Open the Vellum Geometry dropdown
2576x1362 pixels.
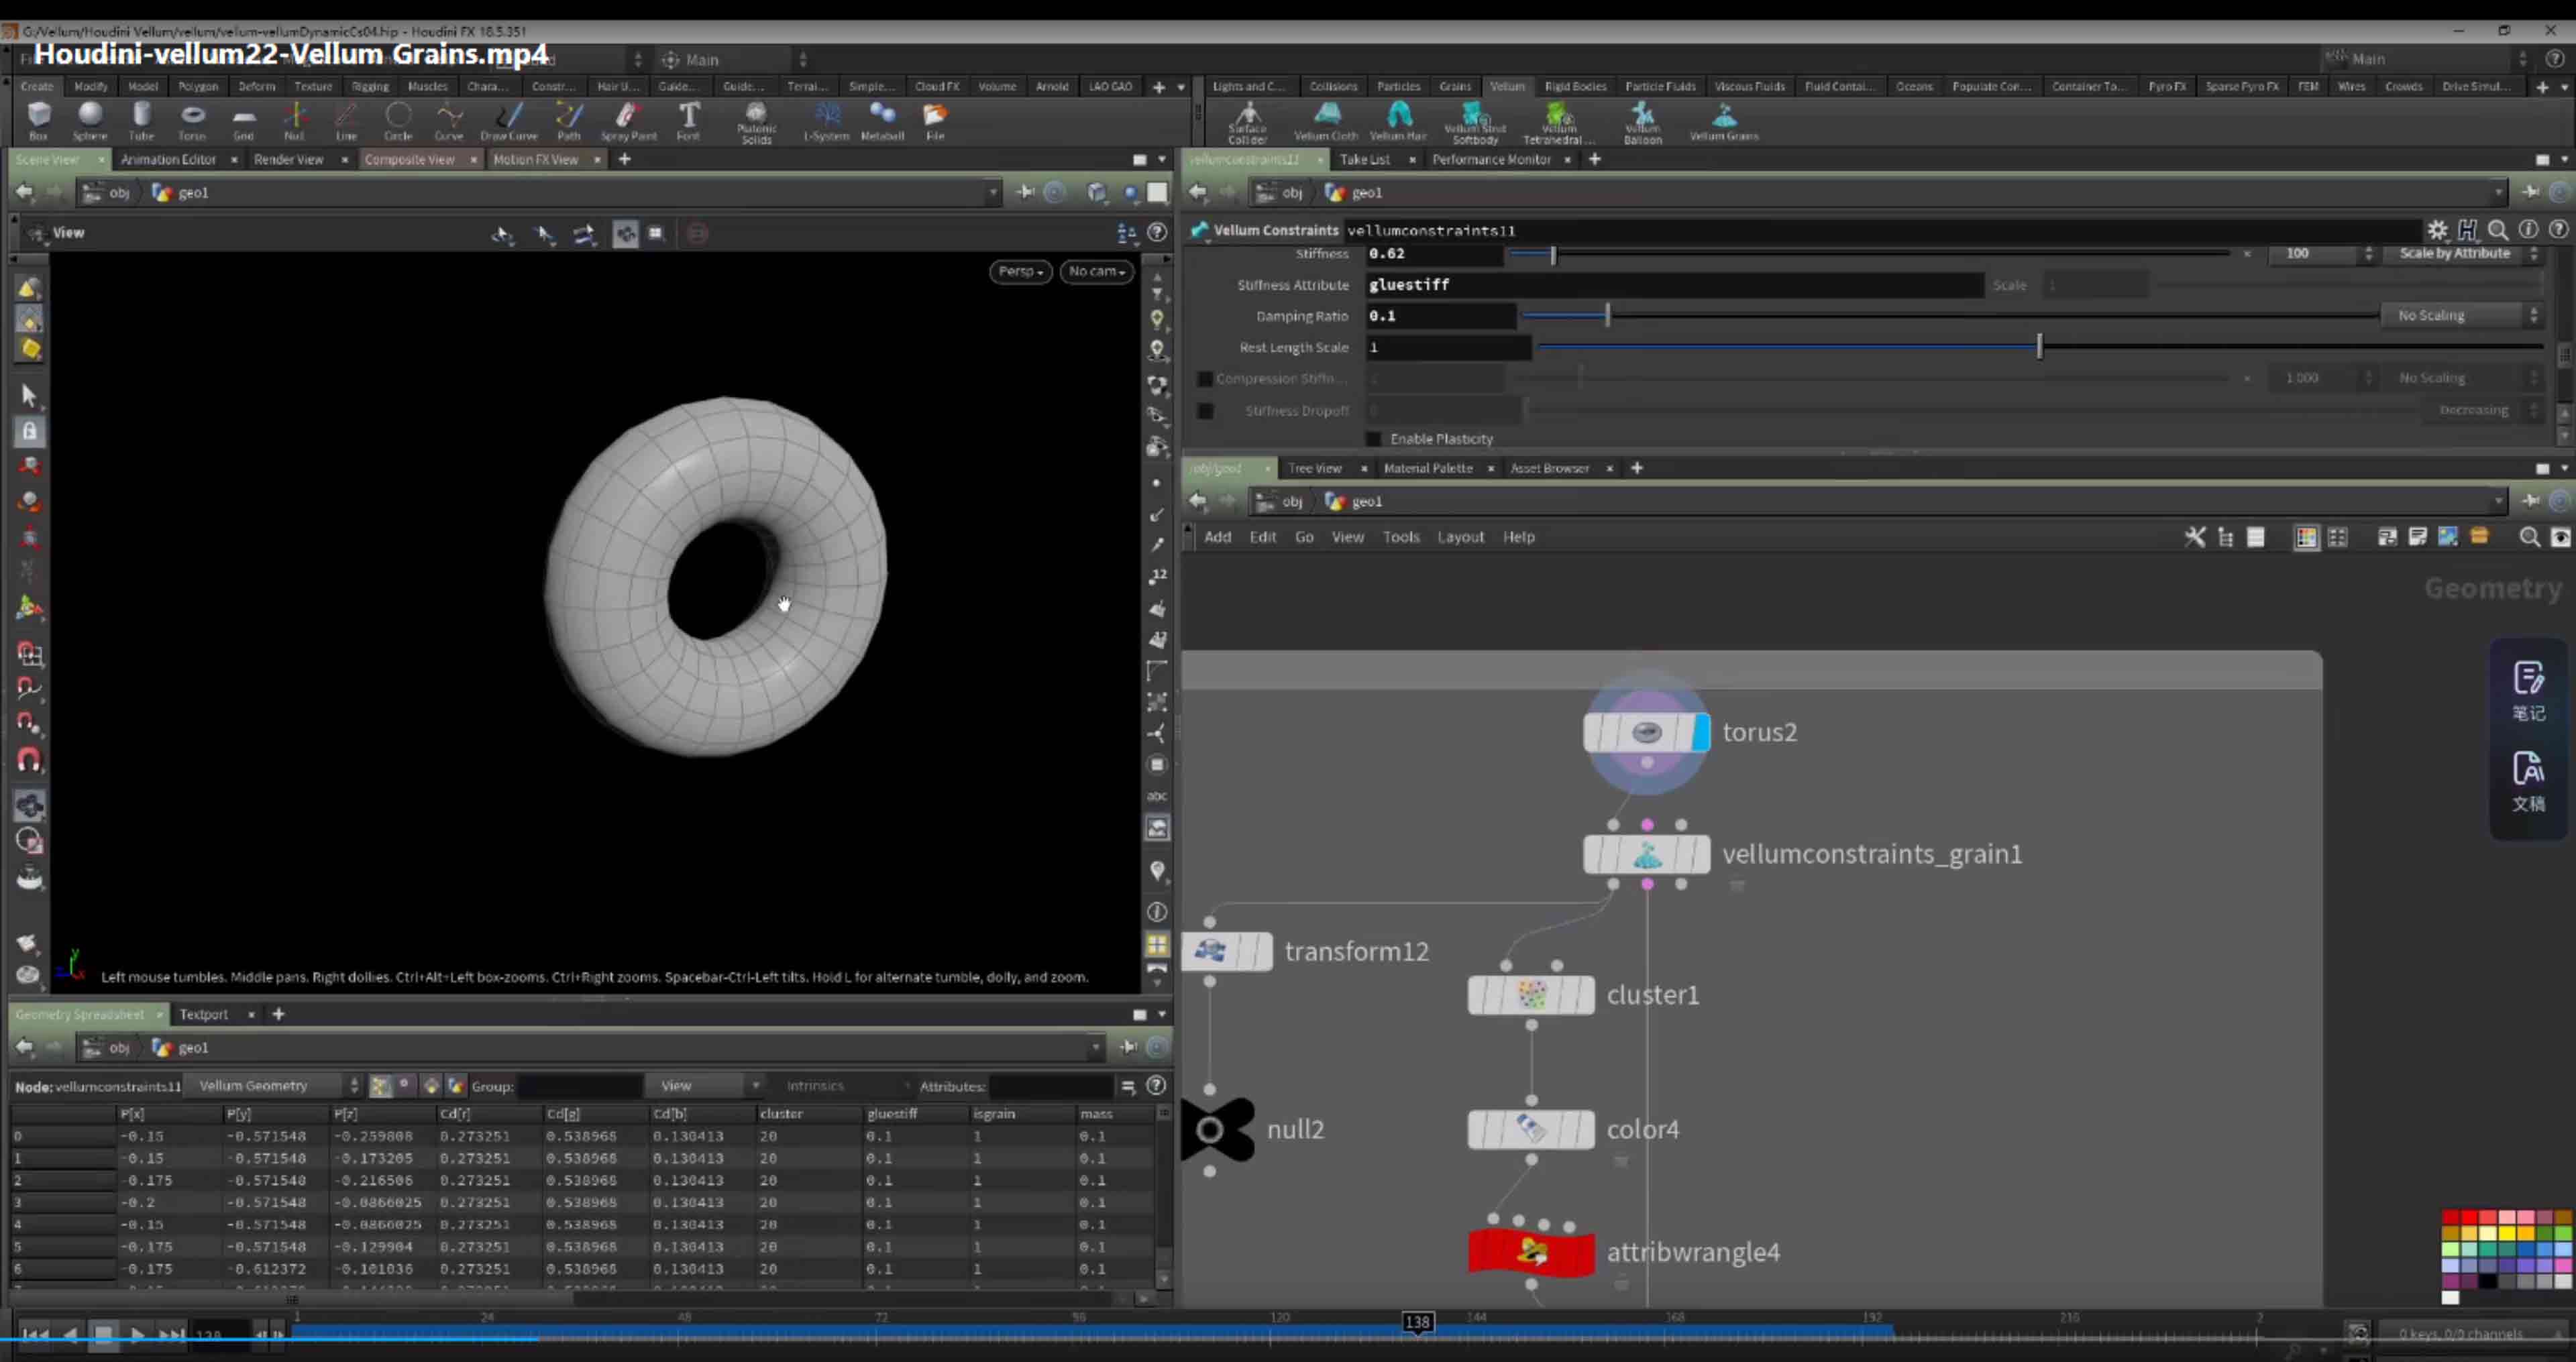point(275,1086)
